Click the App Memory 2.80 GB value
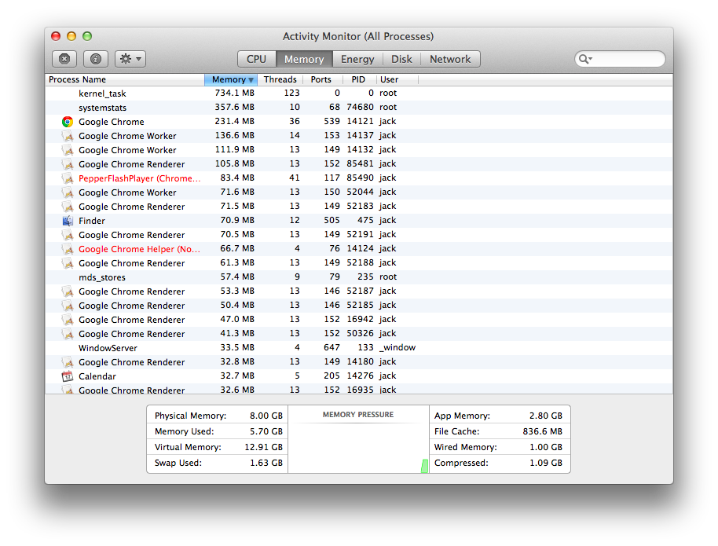Screen dimensions: 718x546 (x=546, y=416)
